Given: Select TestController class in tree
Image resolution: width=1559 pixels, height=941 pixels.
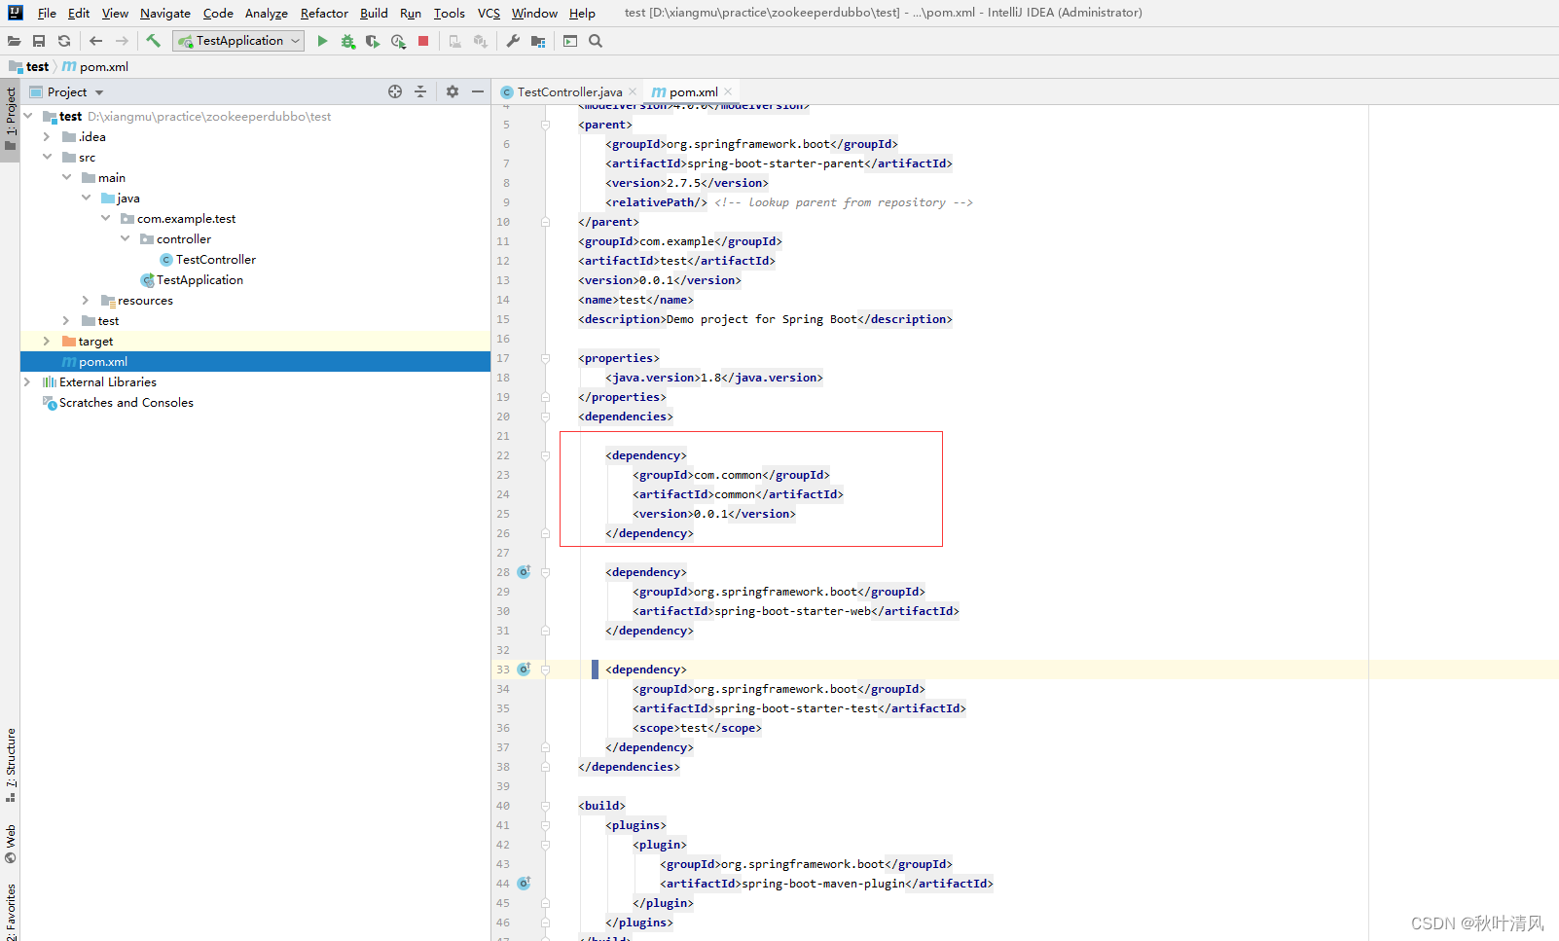Looking at the screenshot, I should click(x=216, y=259).
